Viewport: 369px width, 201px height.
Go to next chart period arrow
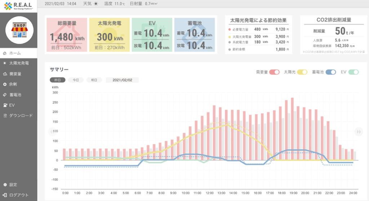(358, 132)
